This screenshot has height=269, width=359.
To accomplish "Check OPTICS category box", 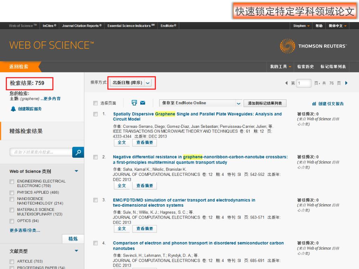I will click(x=12, y=221).
